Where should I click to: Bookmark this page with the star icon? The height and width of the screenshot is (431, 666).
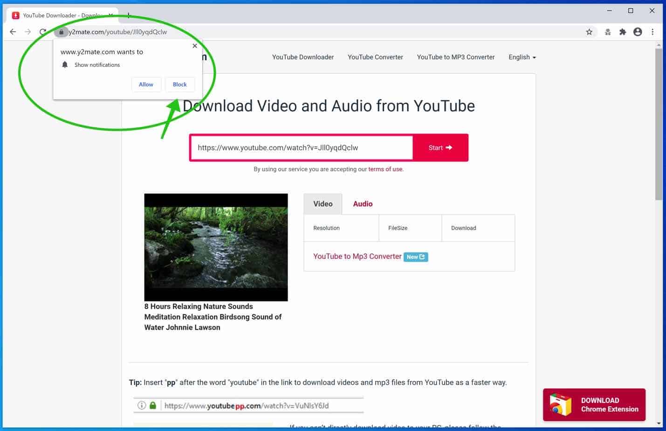(x=589, y=32)
